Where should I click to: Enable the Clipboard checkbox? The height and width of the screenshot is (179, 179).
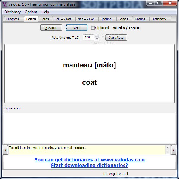[92, 28]
